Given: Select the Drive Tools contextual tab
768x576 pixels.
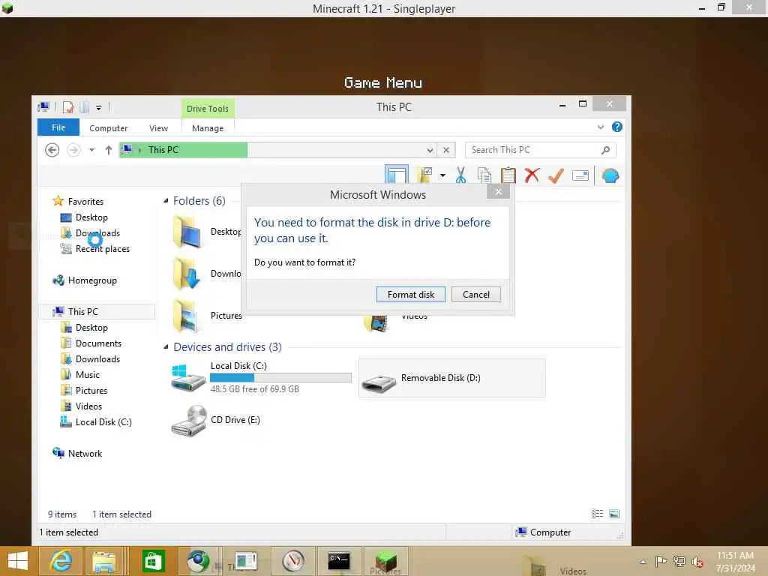Looking at the screenshot, I should [208, 109].
